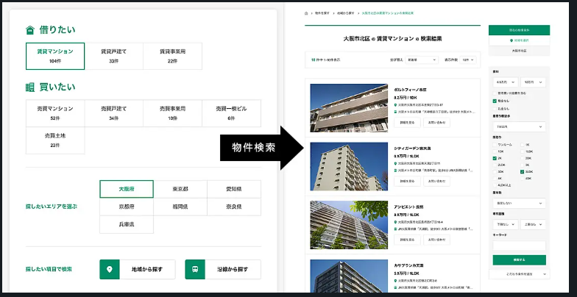
Task: Open the walking-time-from-station dropdown
Action: pos(520,126)
